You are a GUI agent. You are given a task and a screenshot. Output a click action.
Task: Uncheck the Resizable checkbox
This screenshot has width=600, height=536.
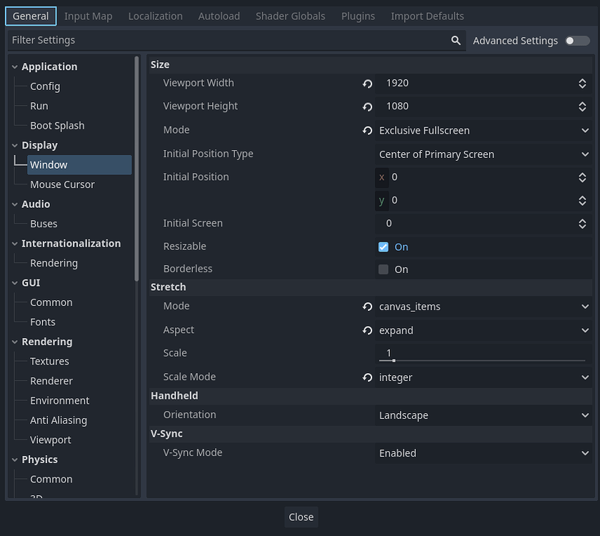384,246
